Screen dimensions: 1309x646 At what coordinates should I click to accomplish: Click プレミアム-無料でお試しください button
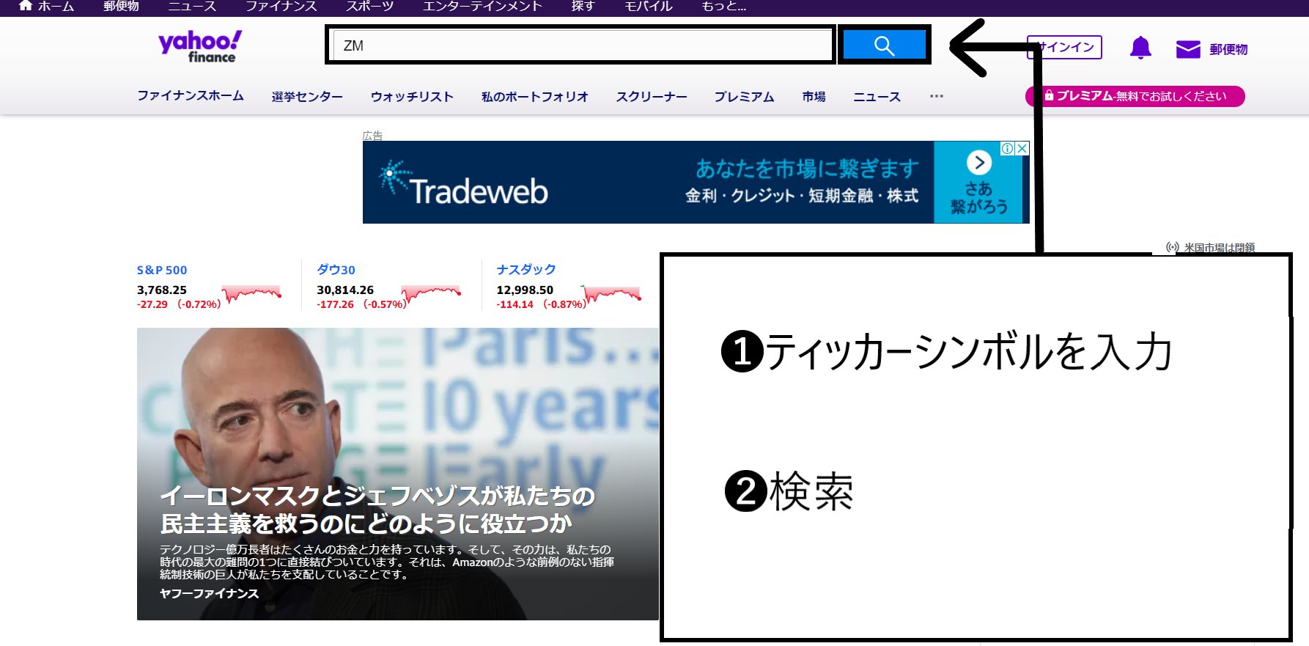click(x=1135, y=96)
